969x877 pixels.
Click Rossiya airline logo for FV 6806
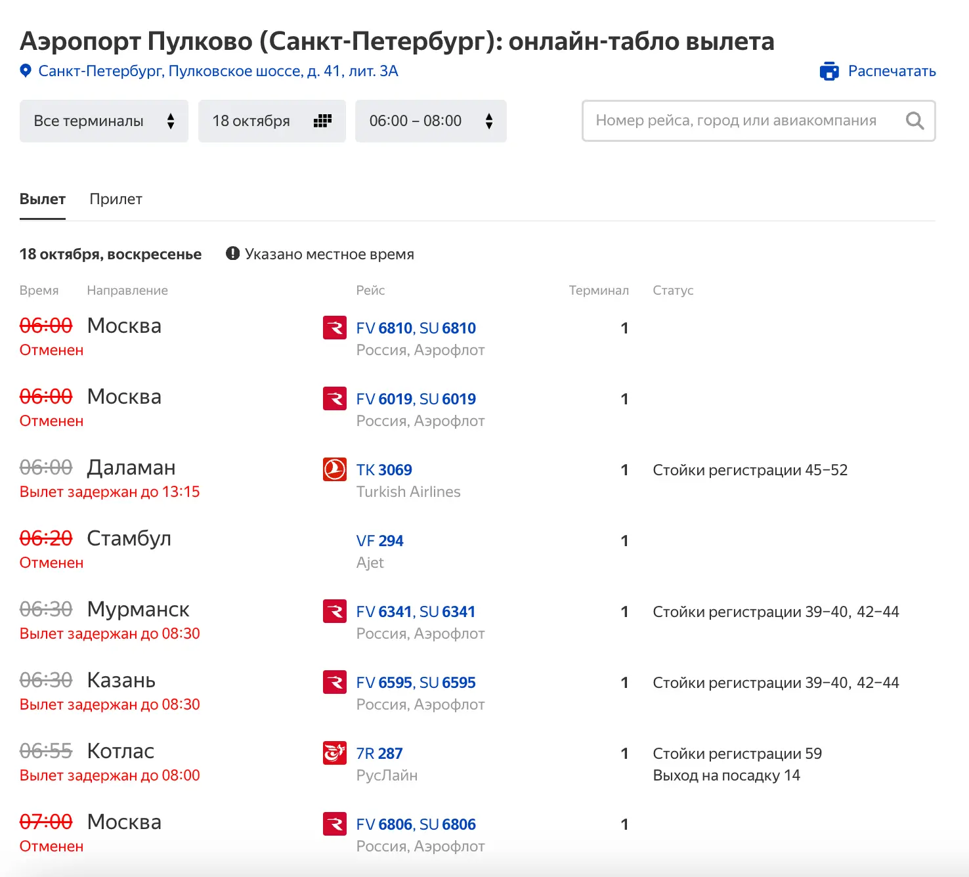pos(335,824)
